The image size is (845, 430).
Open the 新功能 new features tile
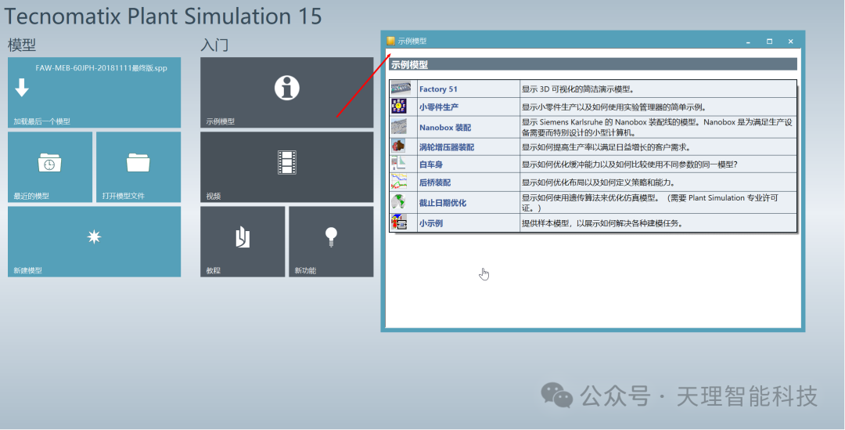pyautogui.click(x=332, y=242)
